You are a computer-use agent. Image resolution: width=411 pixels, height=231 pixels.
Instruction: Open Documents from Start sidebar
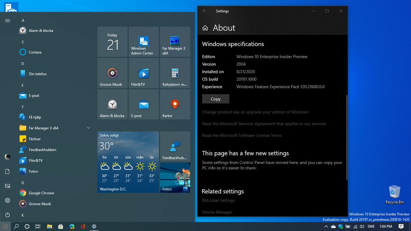[x=8, y=171]
